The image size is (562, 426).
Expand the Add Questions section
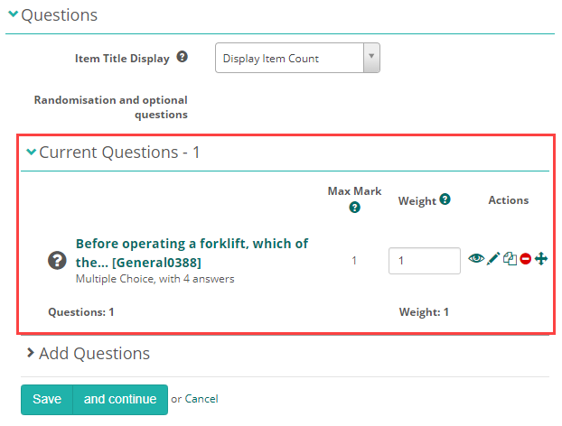pos(29,353)
